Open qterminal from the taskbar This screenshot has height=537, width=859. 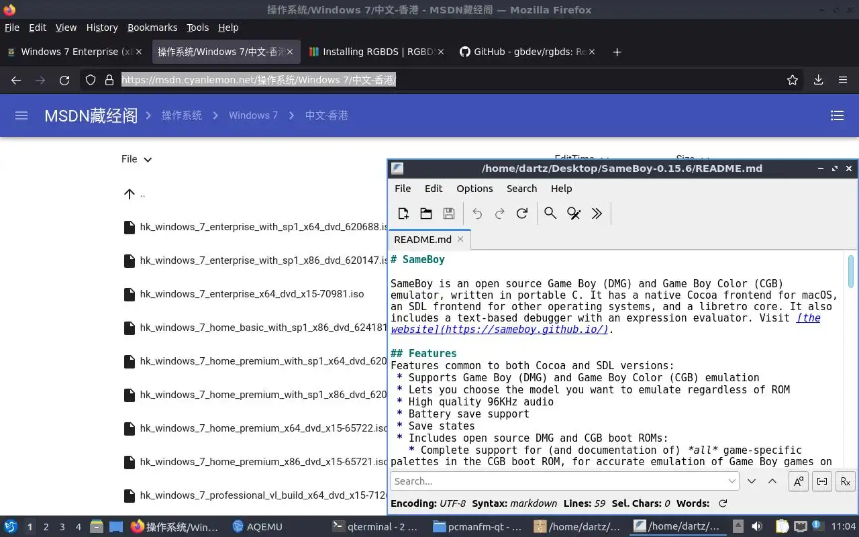(376, 527)
